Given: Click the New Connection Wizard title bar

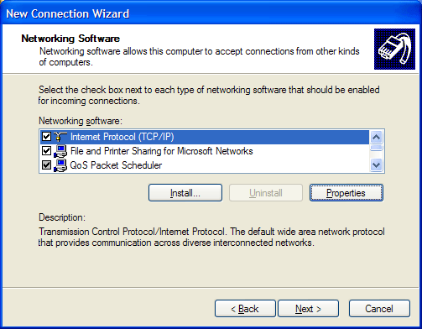Looking at the screenshot, I should pos(211,13).
